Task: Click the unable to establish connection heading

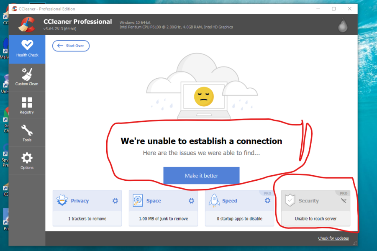Action: coord(201,141)
